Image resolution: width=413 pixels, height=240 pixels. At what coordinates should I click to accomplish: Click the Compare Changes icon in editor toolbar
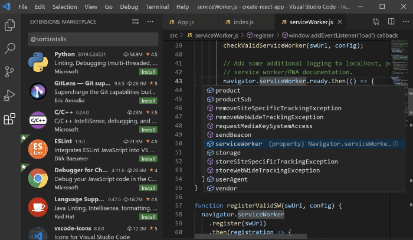376,22
